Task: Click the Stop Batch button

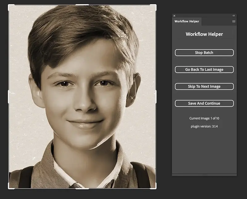Action: tap(204, 53)
